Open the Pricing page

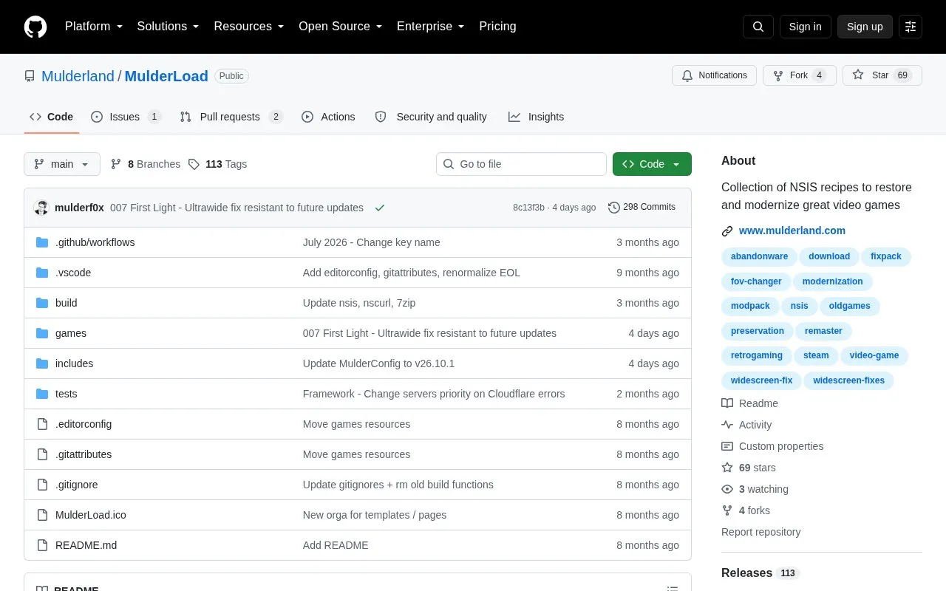(497, 27)
